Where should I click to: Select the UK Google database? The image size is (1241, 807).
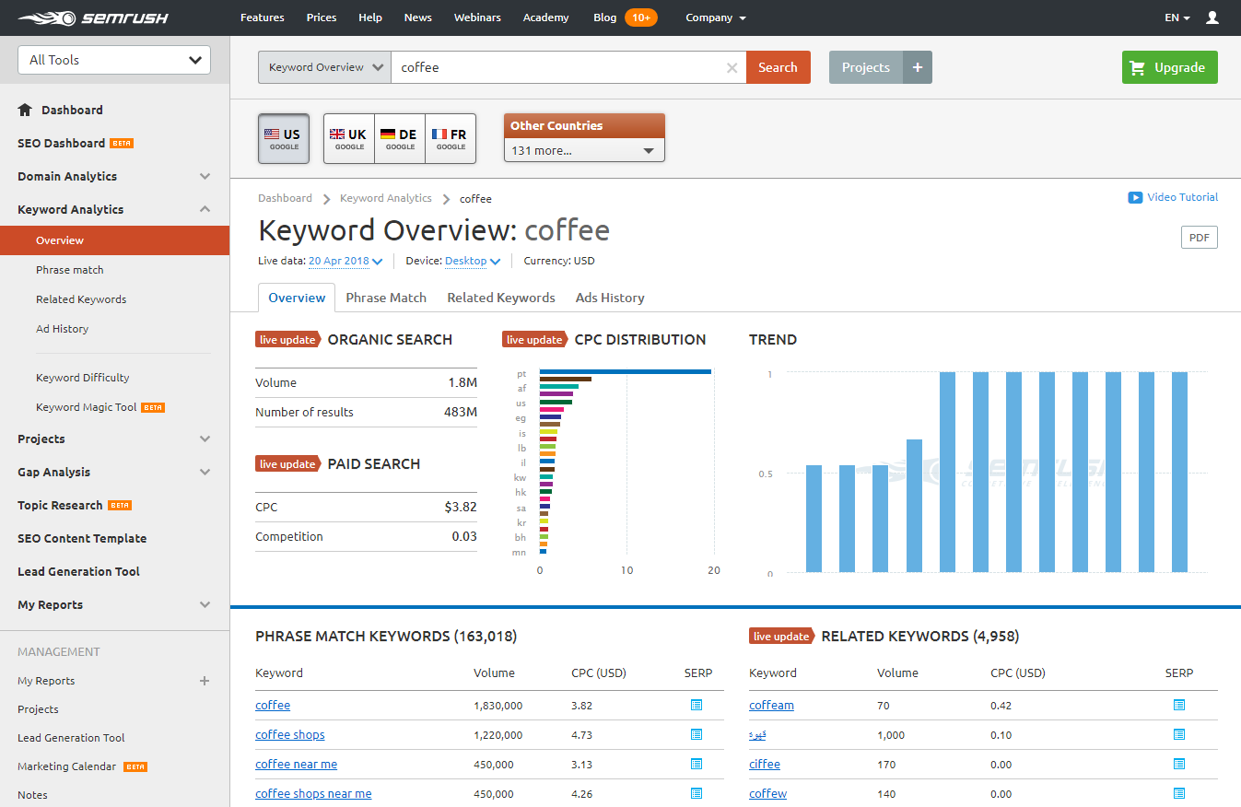(349, 139)
